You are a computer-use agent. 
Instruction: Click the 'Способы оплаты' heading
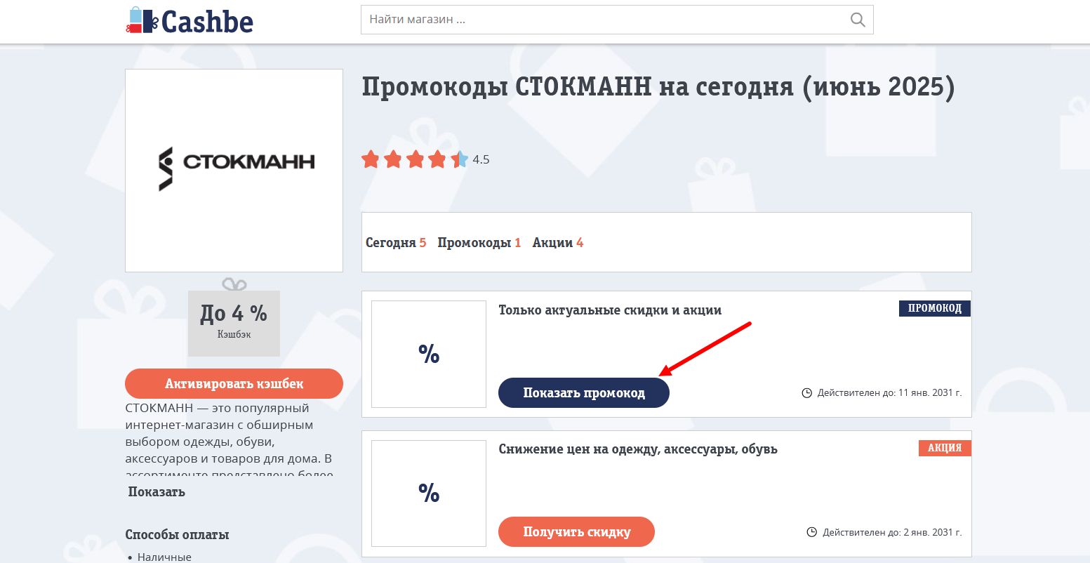tap(178, 534)
